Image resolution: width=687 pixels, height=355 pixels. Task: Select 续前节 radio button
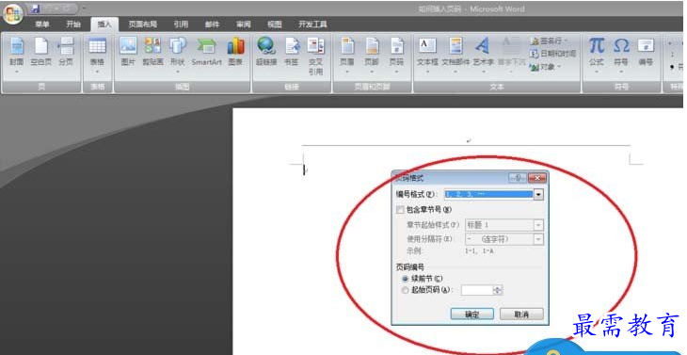[405, 279]
